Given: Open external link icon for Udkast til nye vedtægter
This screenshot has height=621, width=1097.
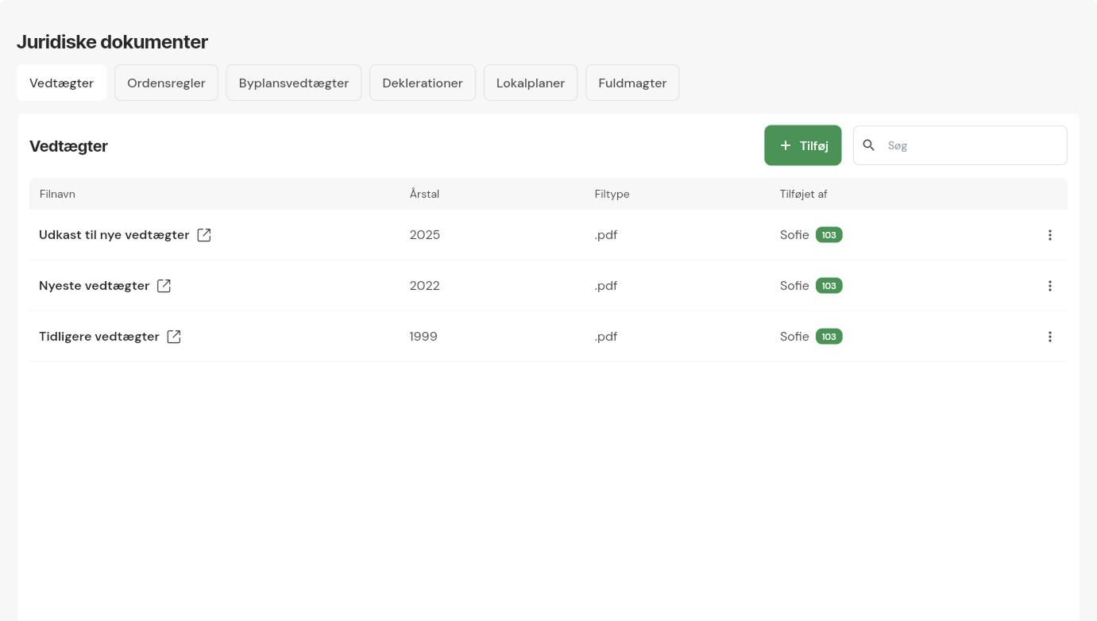Looking at the screenshot, I should coord(204,235).
